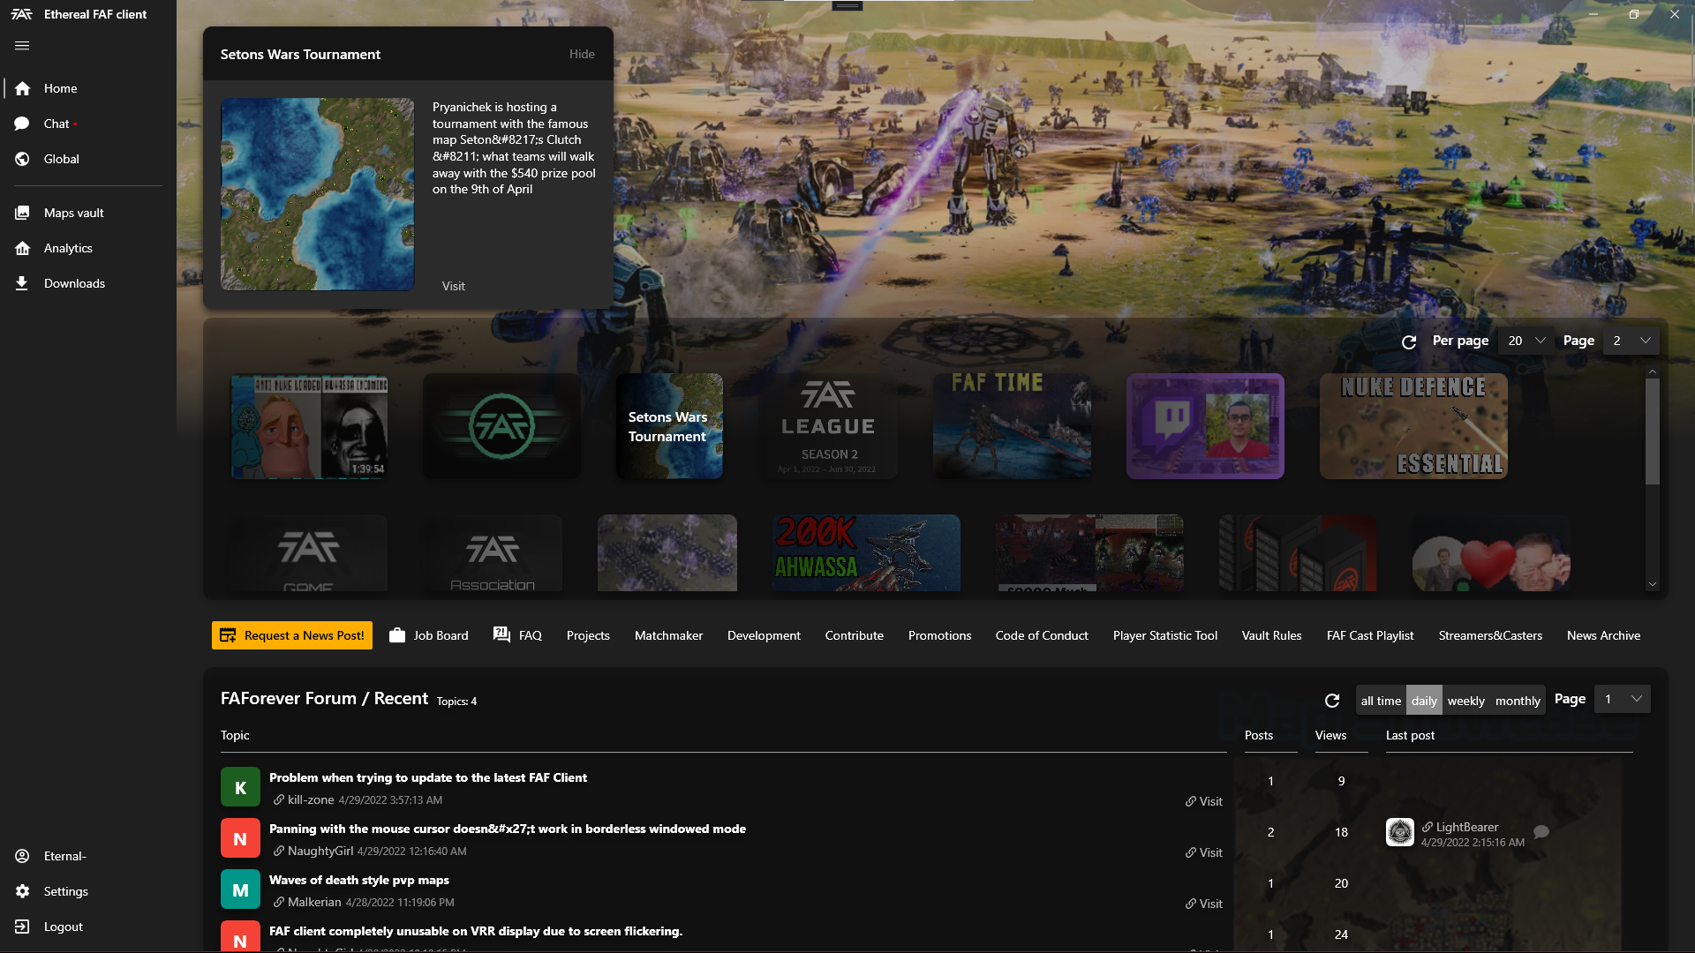This screenshot has width=1695, height=953.
Task: Click link icon beside kill-zone
Action: coord(279,799)
